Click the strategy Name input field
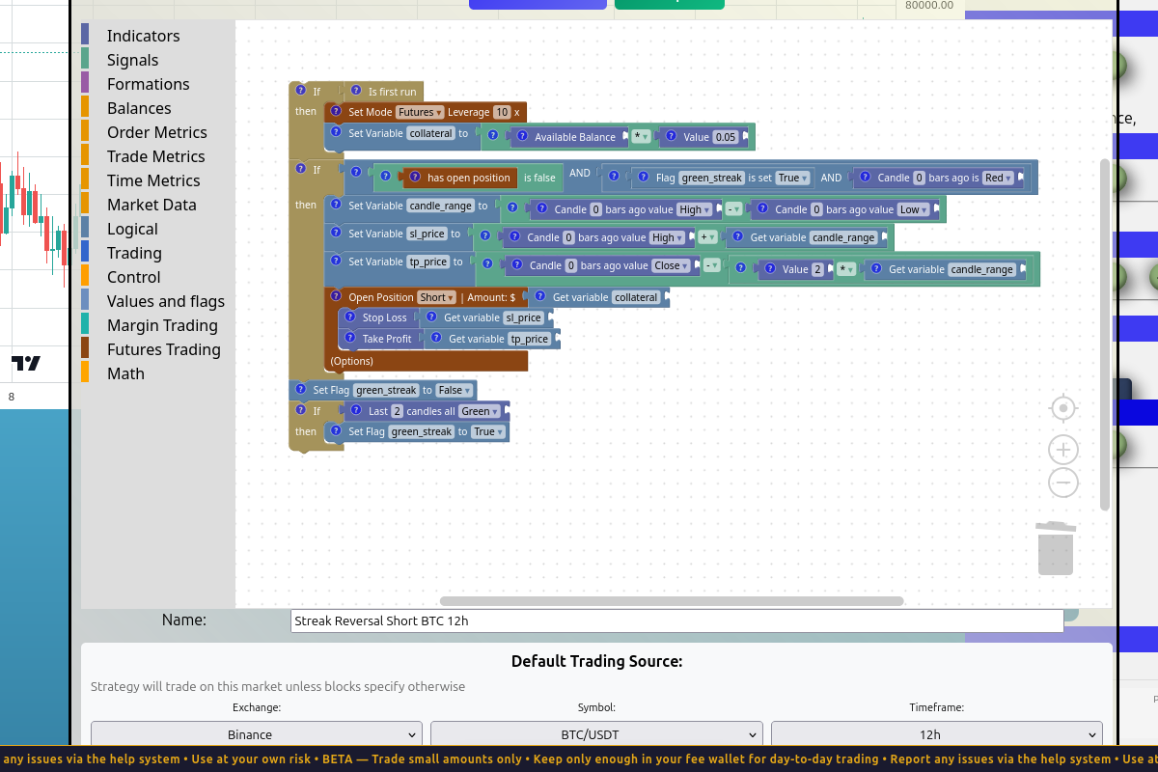This screenshot has width=1158, height=772. [676, 620]
